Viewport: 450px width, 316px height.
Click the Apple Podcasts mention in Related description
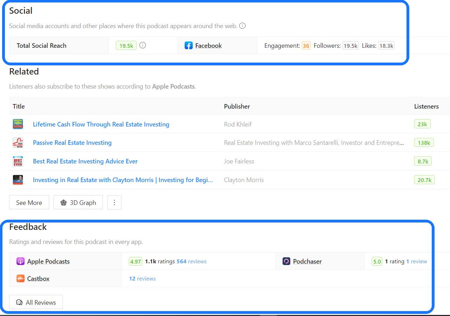(173, 86)
